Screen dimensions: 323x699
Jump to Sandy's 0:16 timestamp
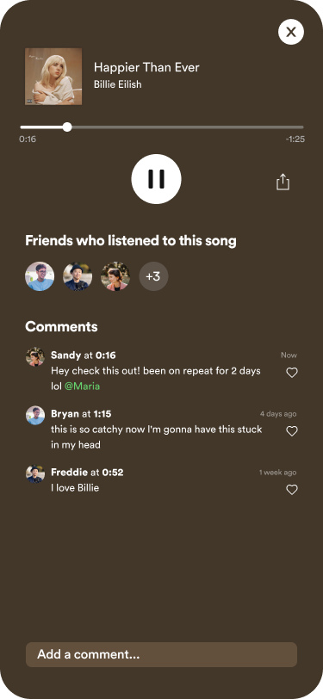(106, 356)
